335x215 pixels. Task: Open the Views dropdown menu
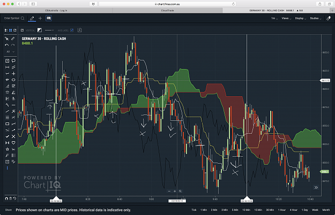pos(286,18)
